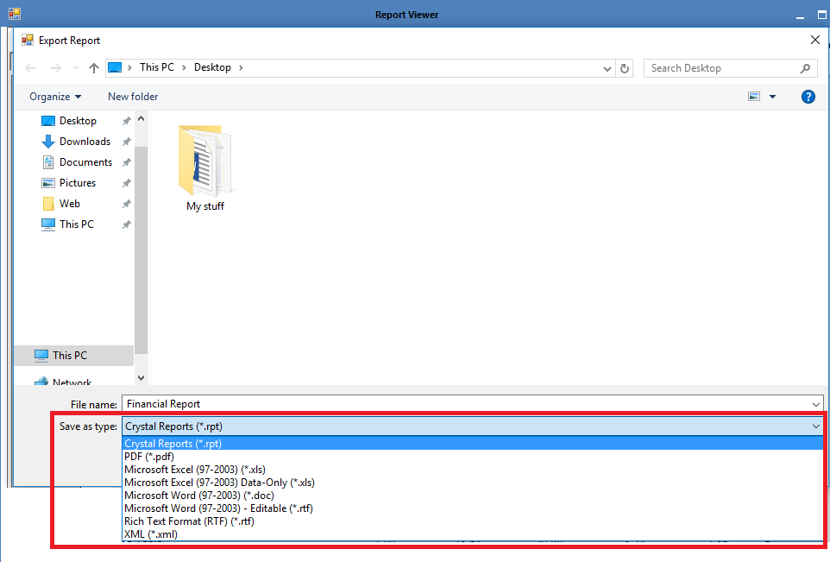Expand the address bar history dropdown
Image resolution: width=830 pixels, height=562 pixels.
click(x=607, y=68)
